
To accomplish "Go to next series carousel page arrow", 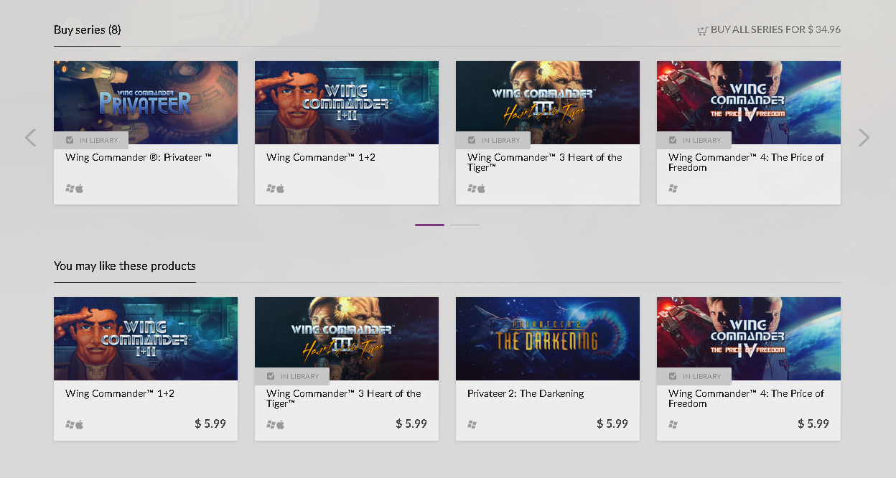I will 864,138.
